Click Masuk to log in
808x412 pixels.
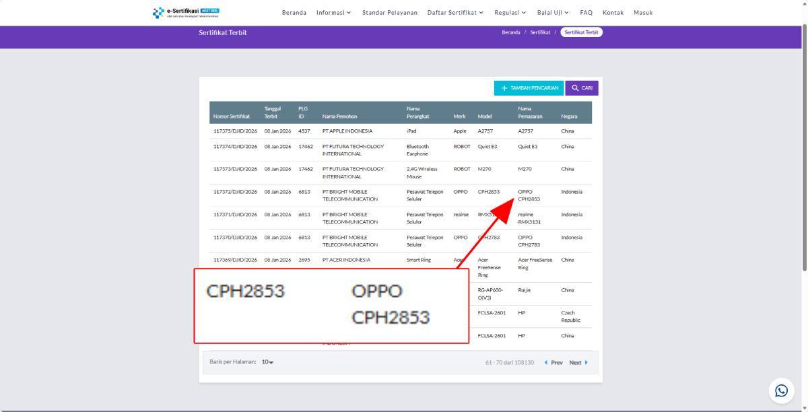643,12
